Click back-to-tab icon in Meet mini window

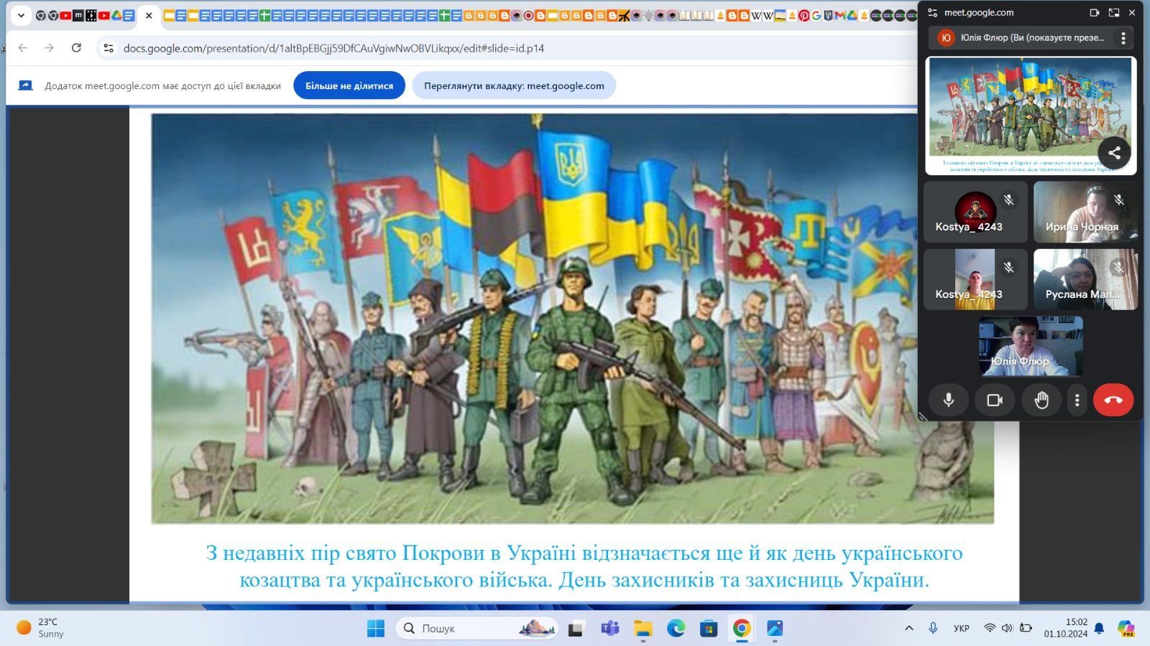(x=1113, y=12)
